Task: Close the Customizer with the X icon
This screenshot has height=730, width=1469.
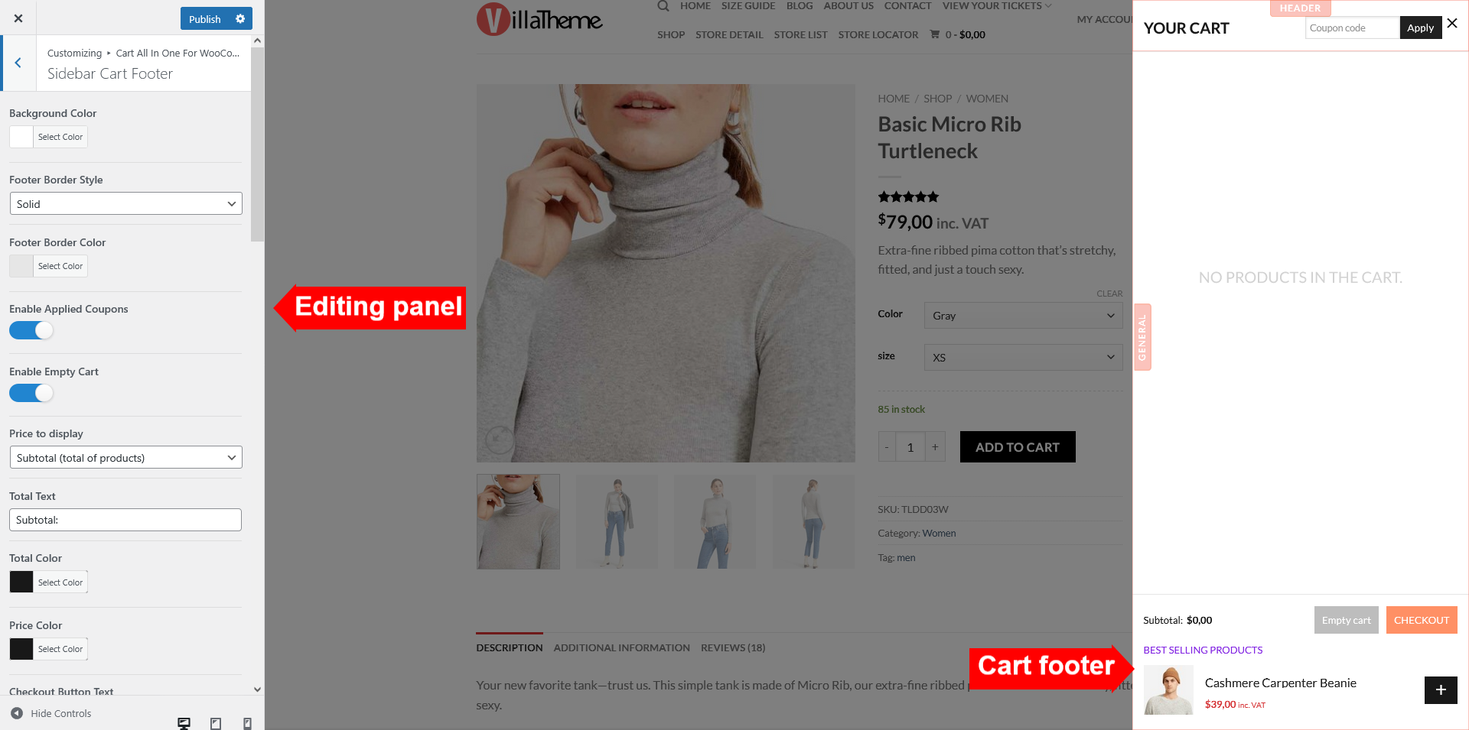Action: tap(18, 18)
